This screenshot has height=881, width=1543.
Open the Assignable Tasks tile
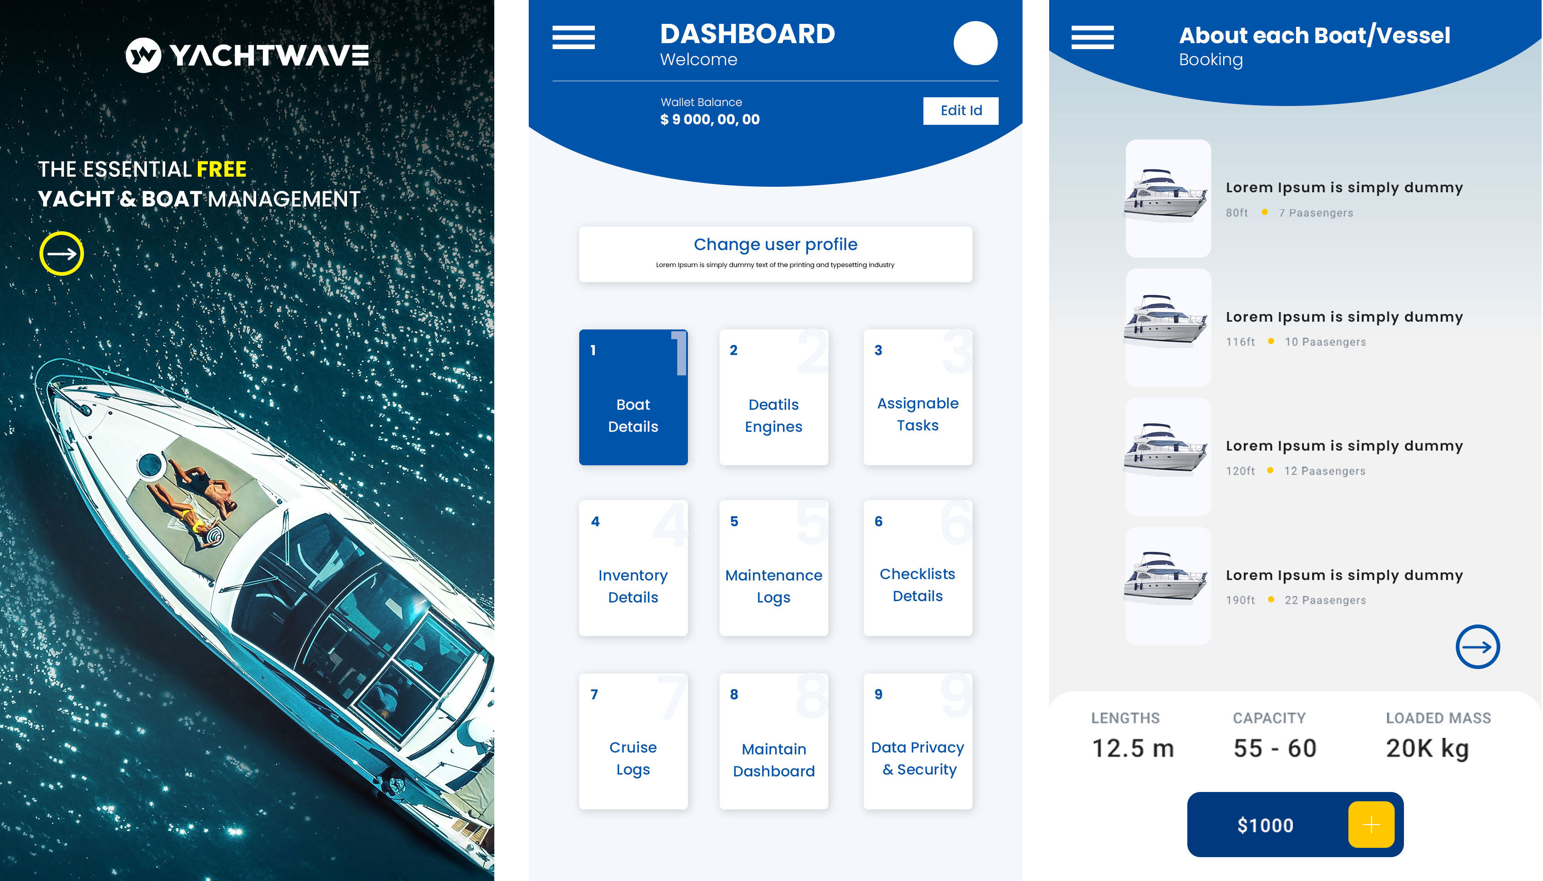[917, 397]
